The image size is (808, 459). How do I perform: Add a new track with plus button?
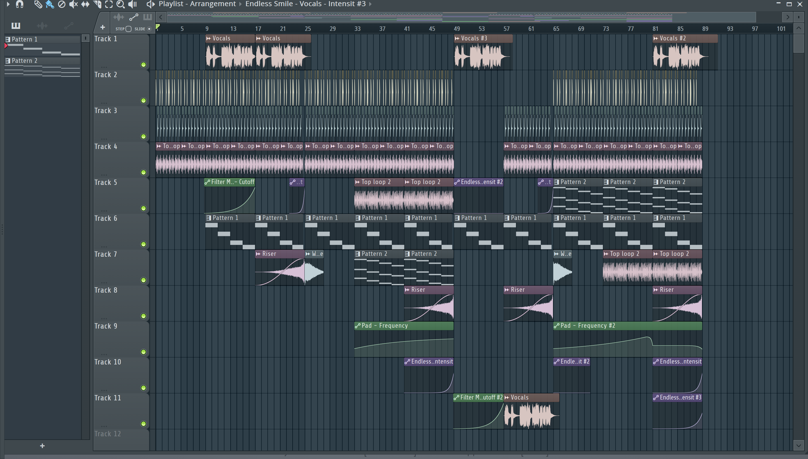102,27
